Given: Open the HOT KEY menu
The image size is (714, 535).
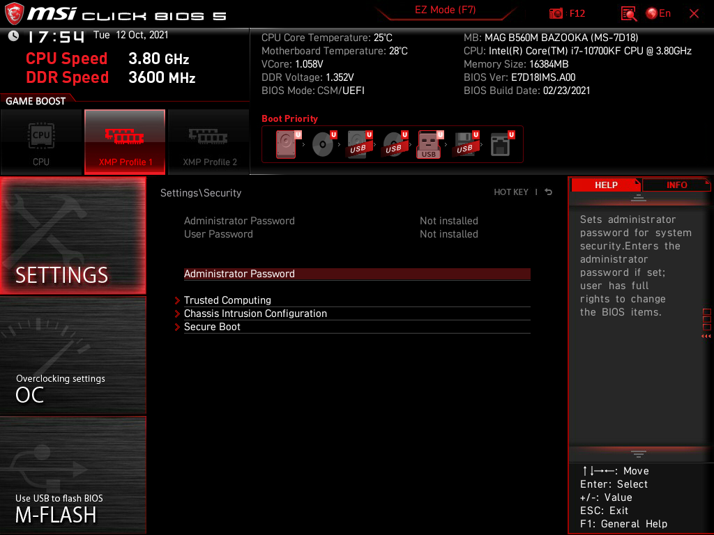Looking at the screenshot, I should point(511,192).
